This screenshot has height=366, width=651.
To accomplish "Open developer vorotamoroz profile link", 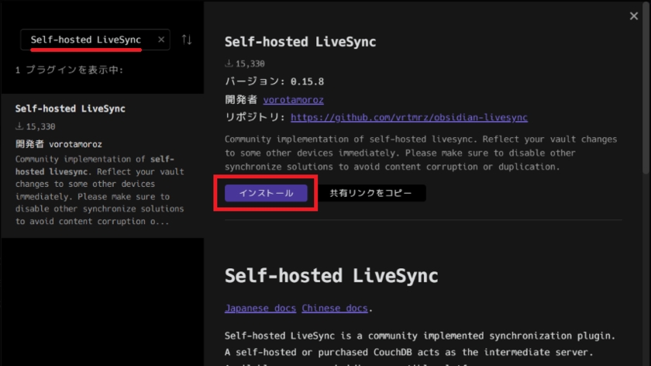I will point(293,100).
